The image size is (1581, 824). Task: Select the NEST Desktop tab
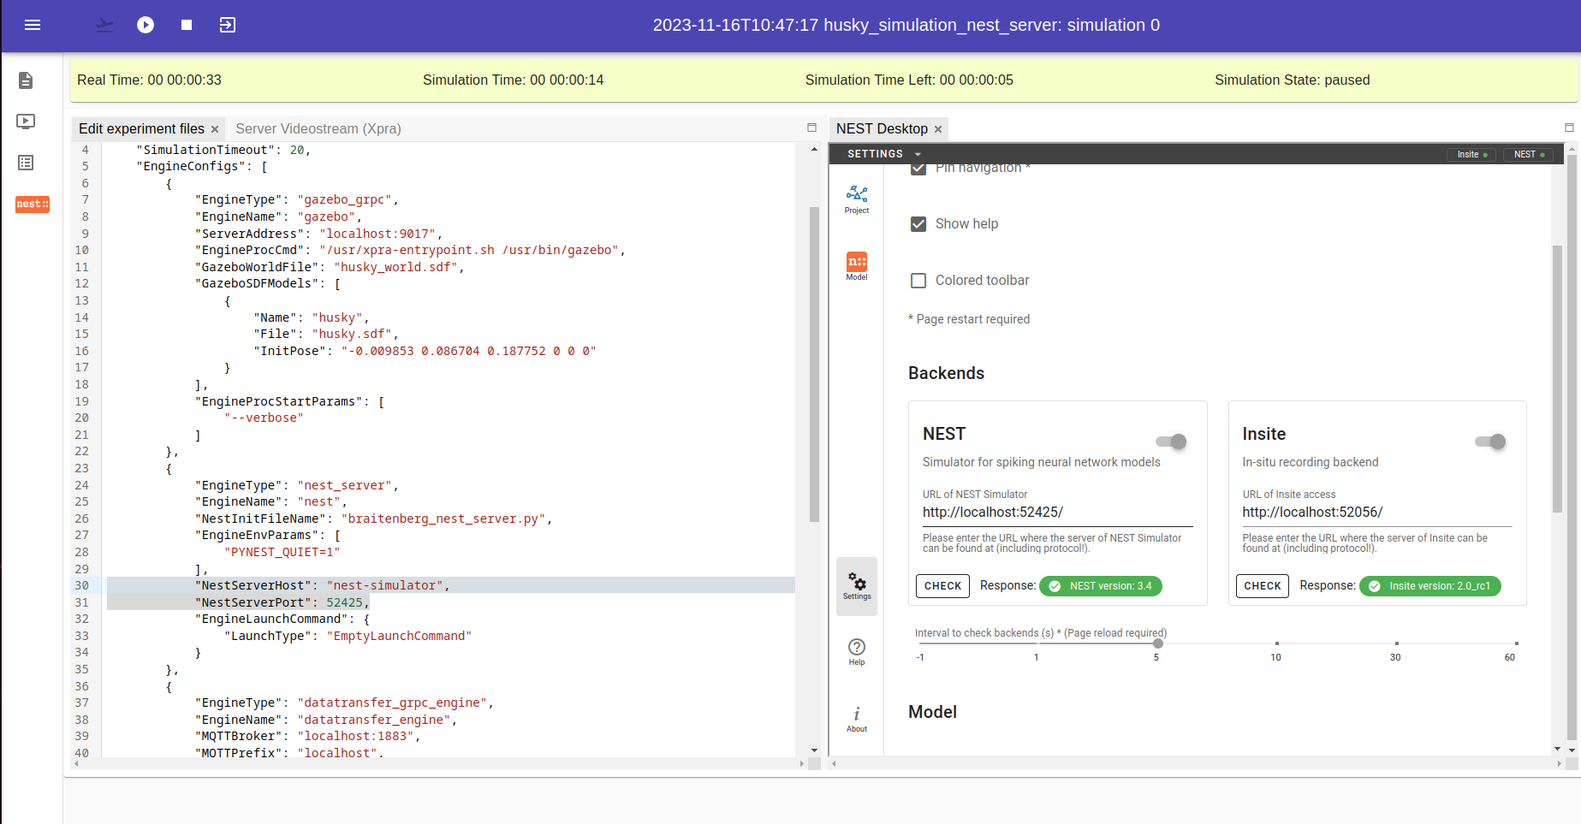882,128
